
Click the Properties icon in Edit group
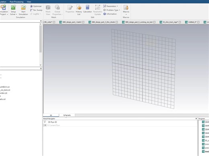(x=70, y=8)
